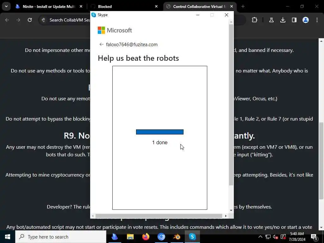Close the Skype window
Screen dimensions: 324x243
[x=227, y=15]
